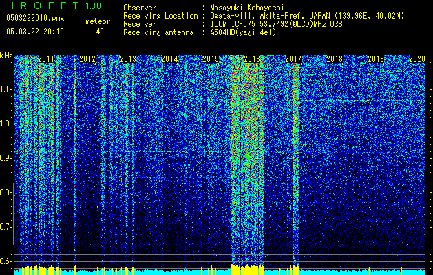
Task: Click the 2012 time marker
Action: pos(87,59)
